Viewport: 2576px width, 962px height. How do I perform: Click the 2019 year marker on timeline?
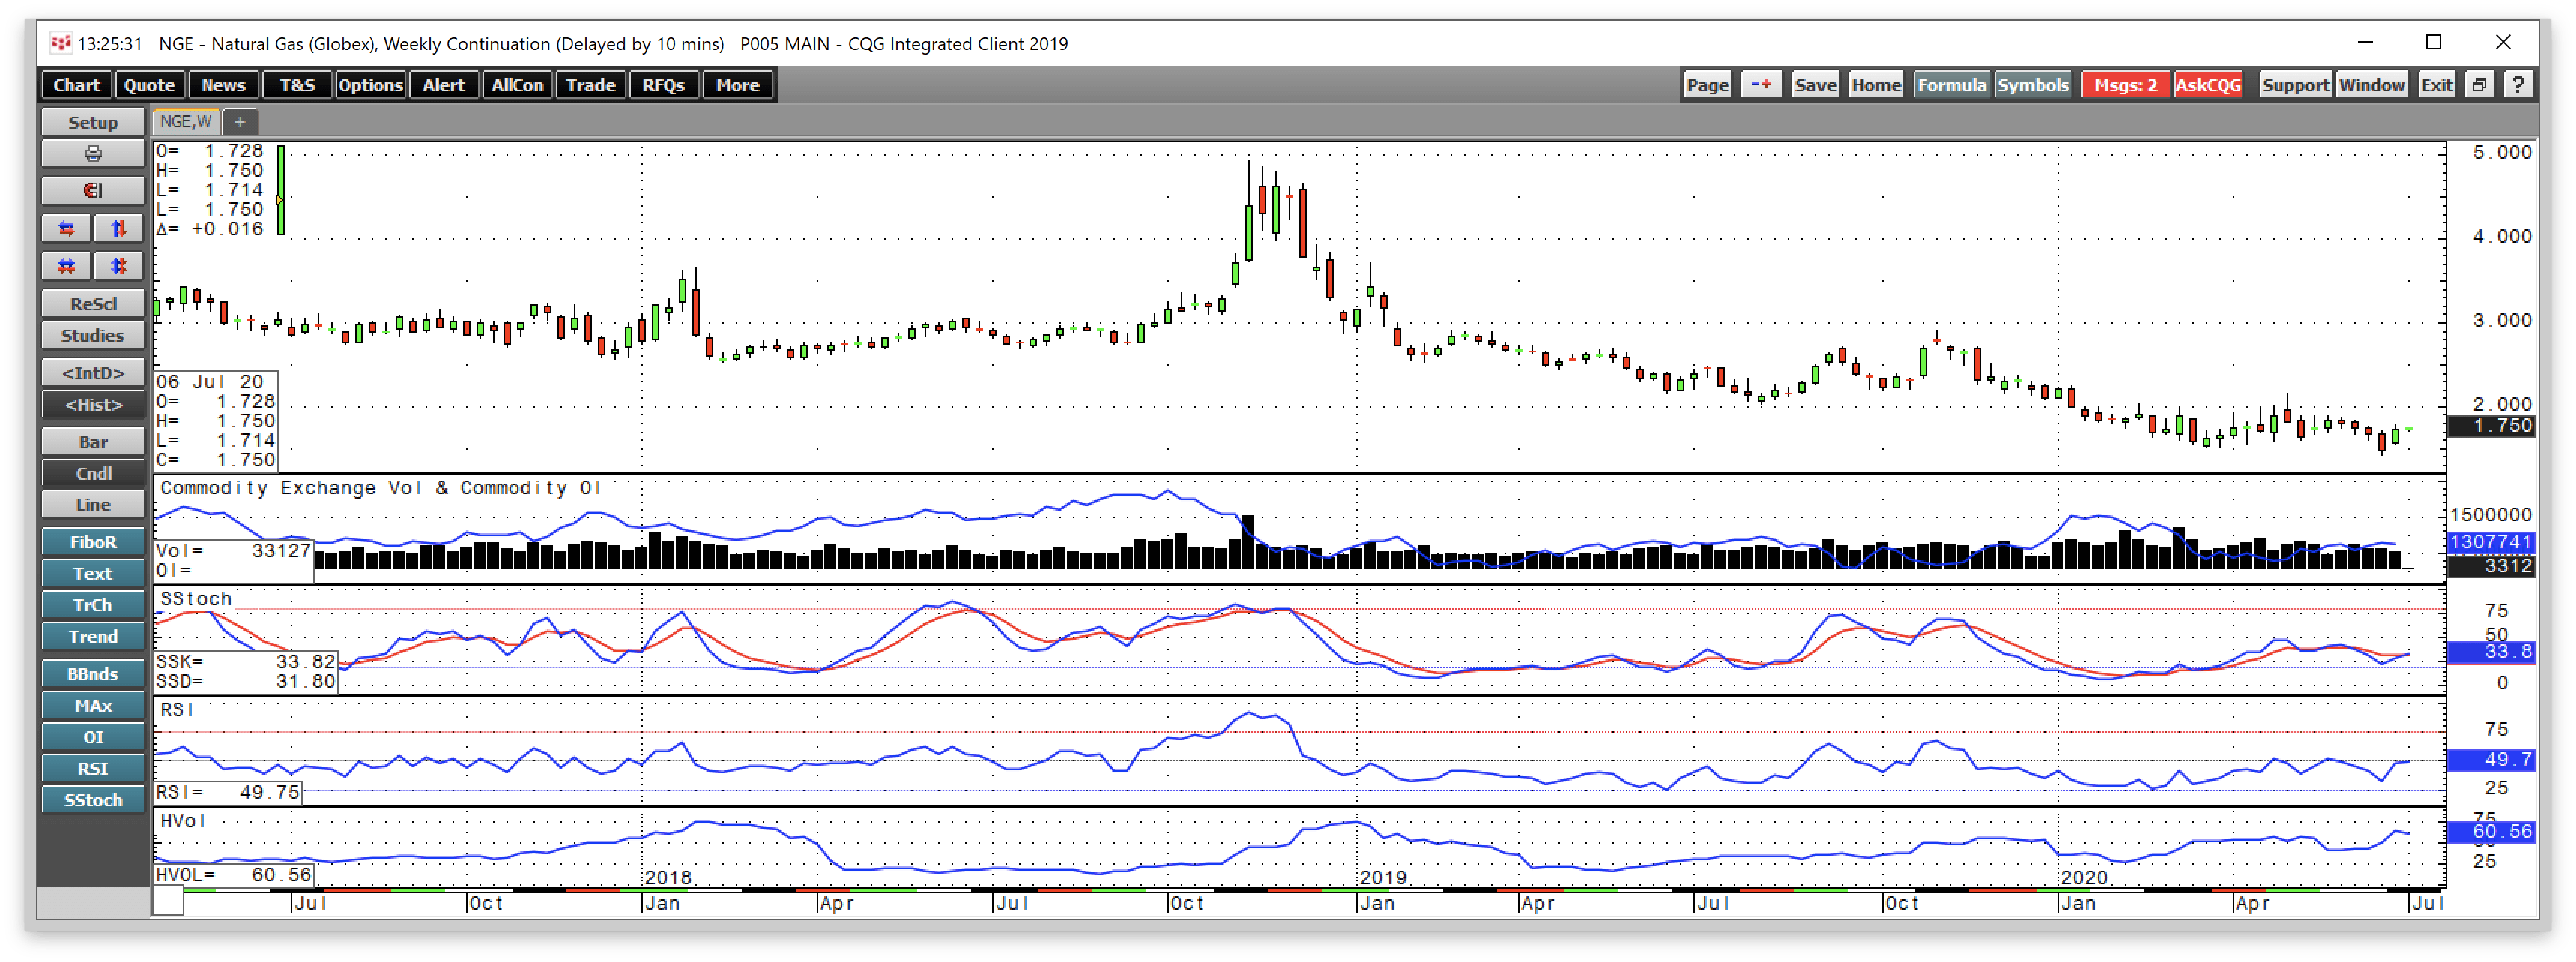pos(1384,877)
